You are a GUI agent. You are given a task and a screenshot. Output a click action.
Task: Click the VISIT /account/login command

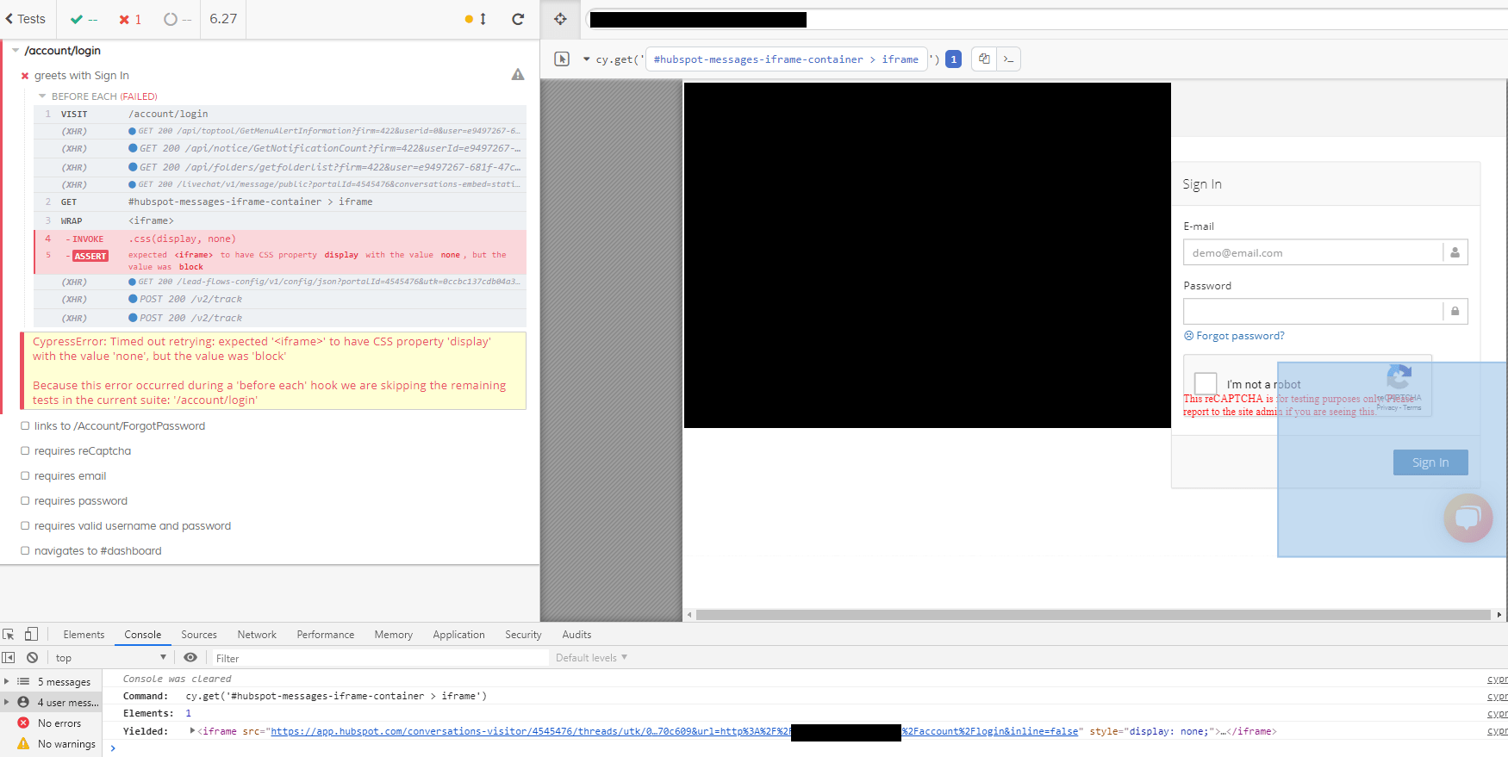pyautogui.click(x=280, y=114)
